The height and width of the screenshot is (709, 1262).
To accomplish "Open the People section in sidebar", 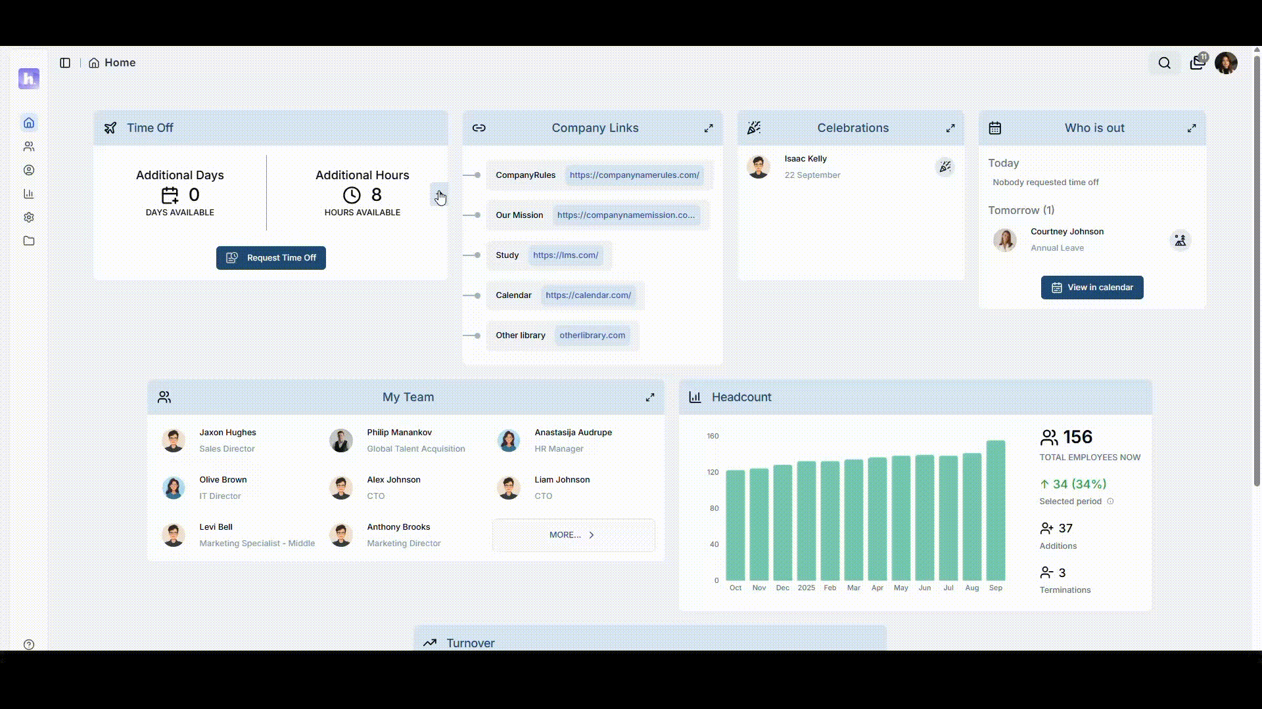I will pyautogui.click(x=29, y=146).
